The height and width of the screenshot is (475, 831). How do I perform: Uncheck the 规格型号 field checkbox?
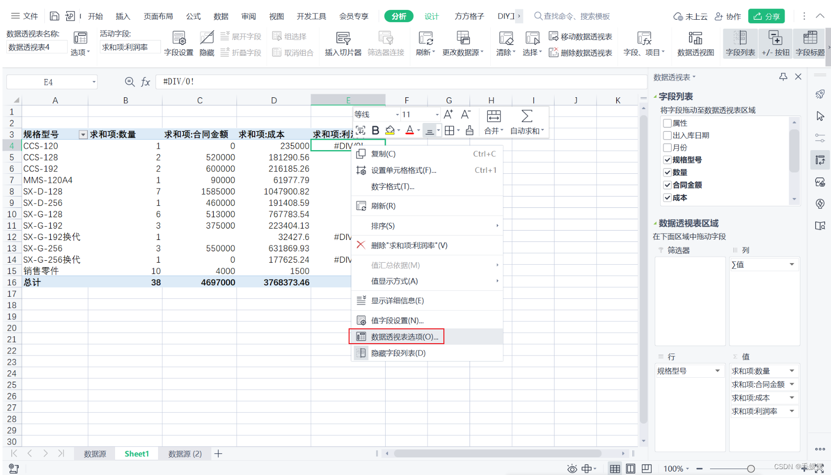coord(667,159)
